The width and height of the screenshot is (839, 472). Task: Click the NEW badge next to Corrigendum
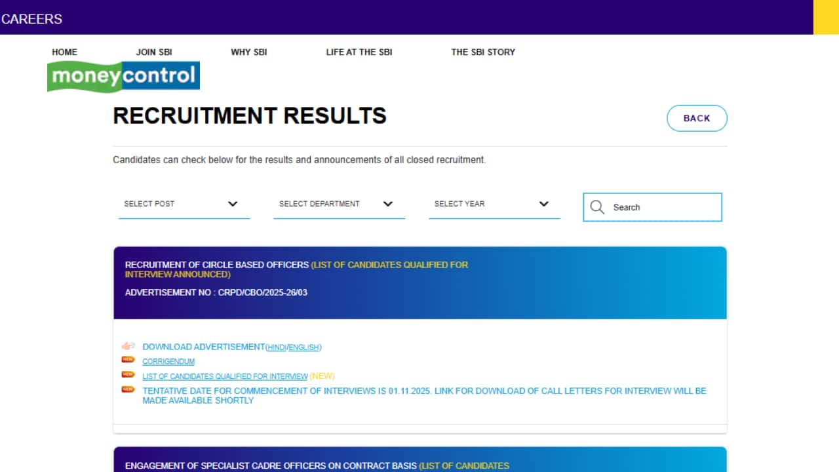128,360
